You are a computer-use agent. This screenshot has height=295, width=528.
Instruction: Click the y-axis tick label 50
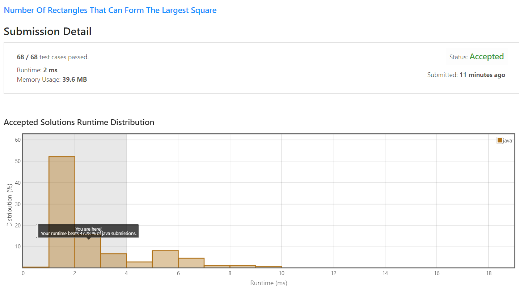click(18, 161)
